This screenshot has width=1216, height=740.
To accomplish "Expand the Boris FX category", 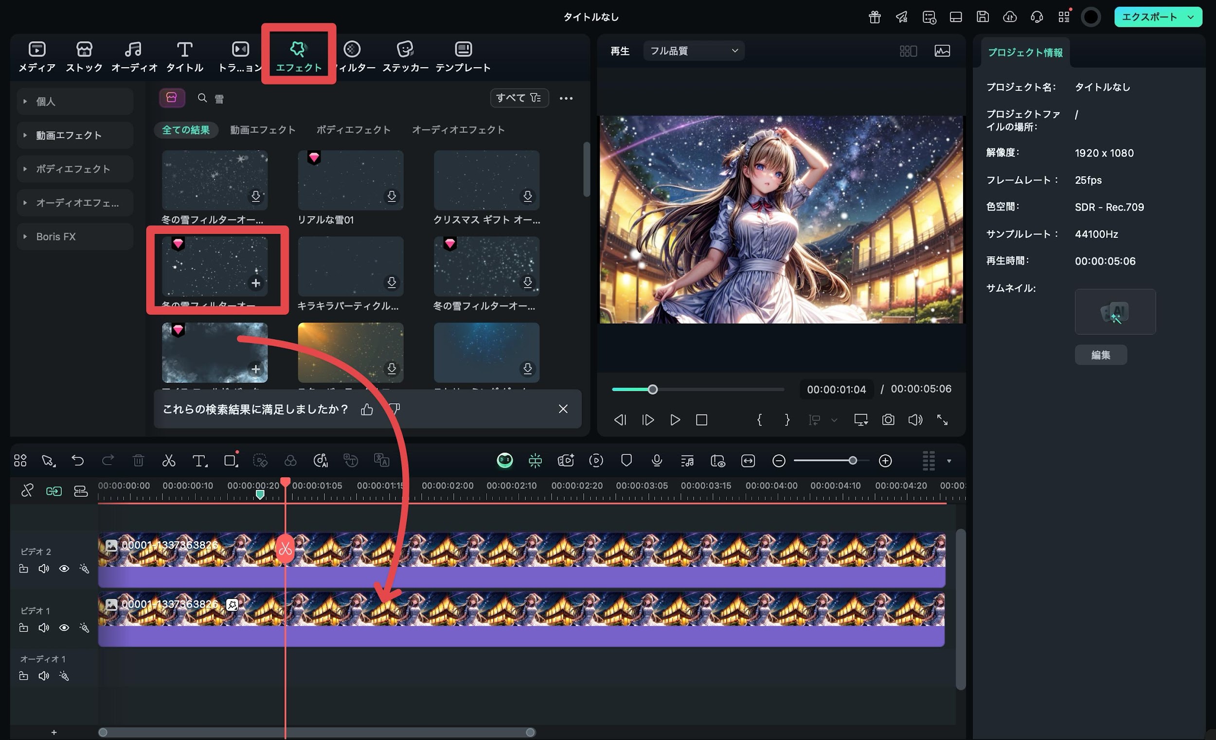I will click(75, 236).
